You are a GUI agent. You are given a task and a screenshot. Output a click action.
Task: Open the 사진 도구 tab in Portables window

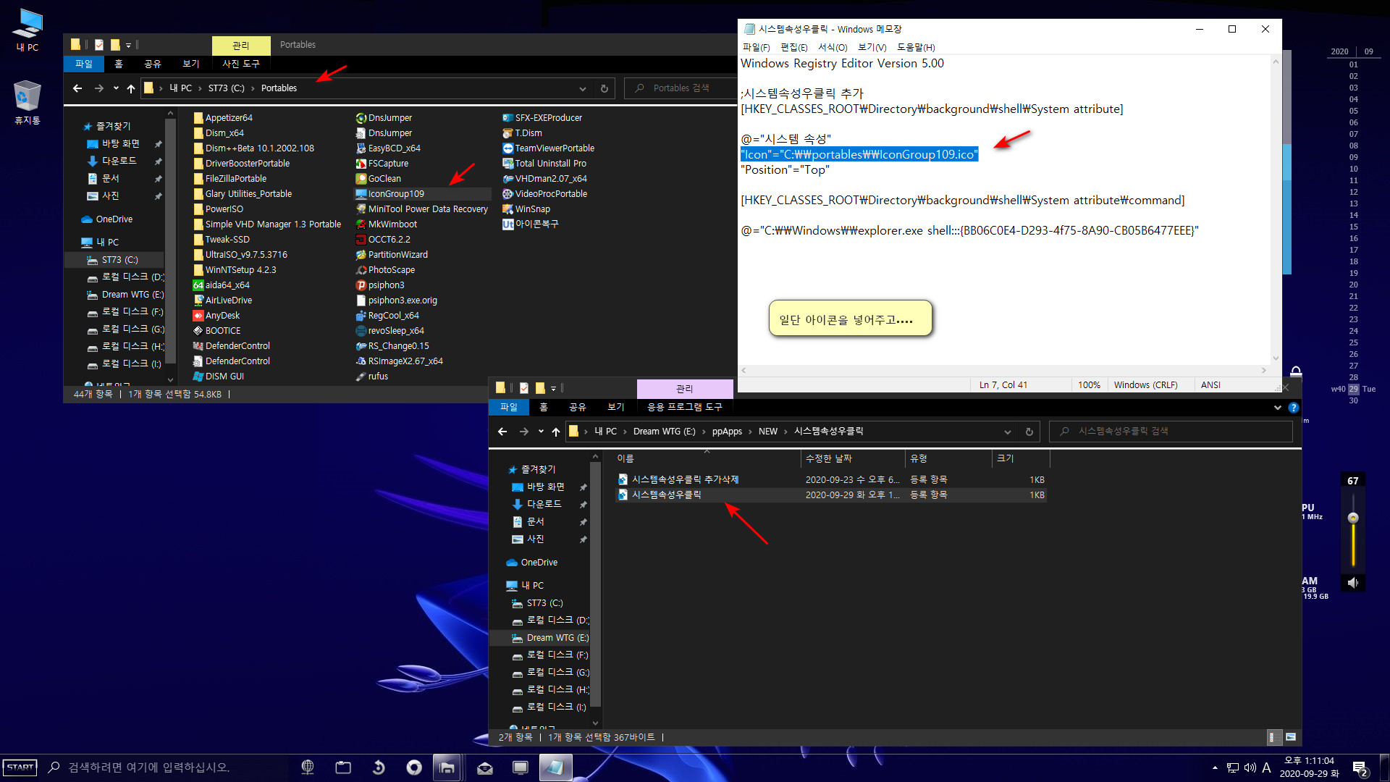coord(241,64)
